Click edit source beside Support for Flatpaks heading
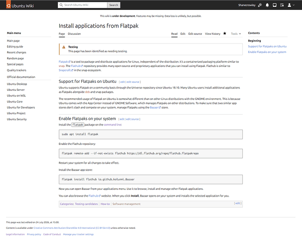302x245 pixels. [x=133, y=82]
